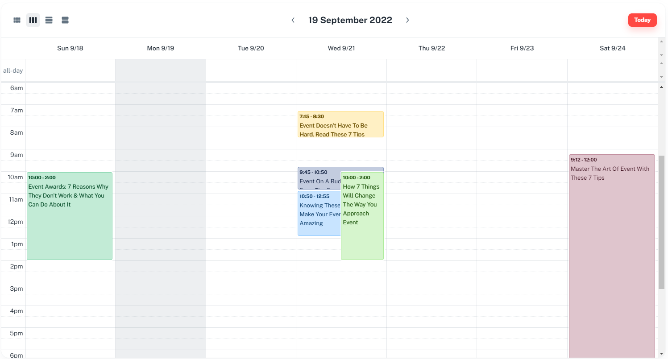Click the time grid scrollbar up arrow

661,87
